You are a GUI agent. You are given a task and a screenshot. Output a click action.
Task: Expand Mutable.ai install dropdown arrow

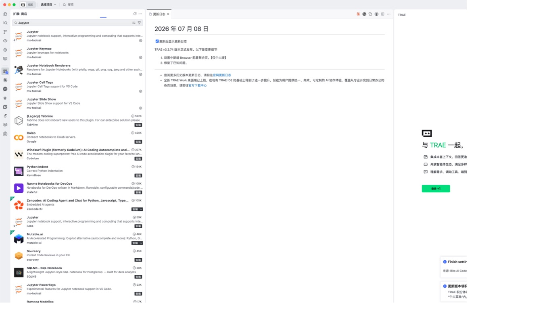pyautogui.click(x=141, y=243)
